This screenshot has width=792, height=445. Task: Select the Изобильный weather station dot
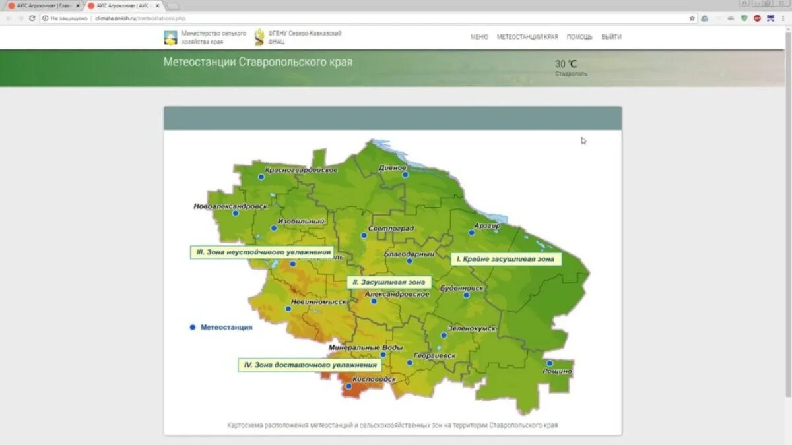point(274,228)
